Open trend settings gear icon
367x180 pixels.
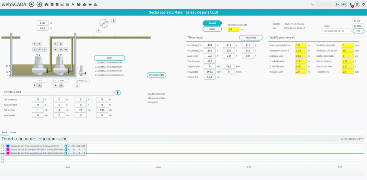pos(49,139)
